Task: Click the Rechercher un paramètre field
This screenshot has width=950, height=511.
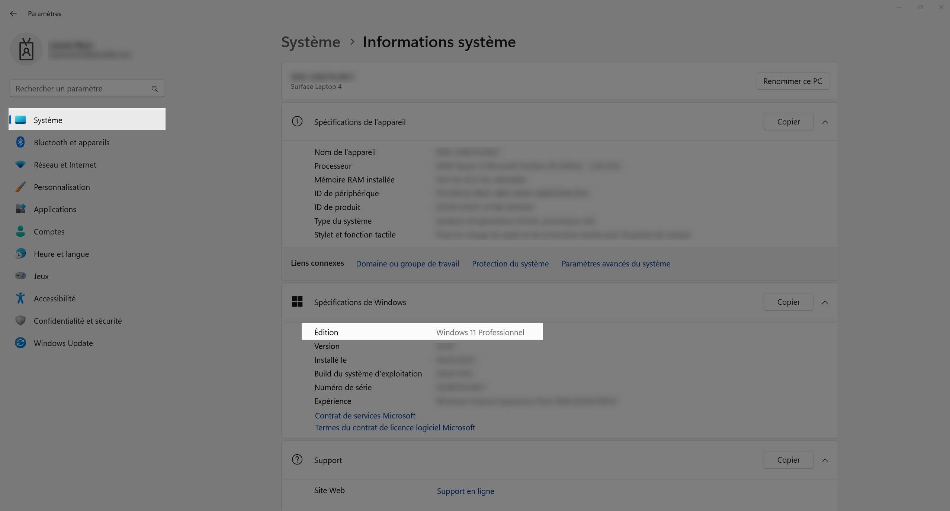Action: pyautogui.click(x=87, y=88)
